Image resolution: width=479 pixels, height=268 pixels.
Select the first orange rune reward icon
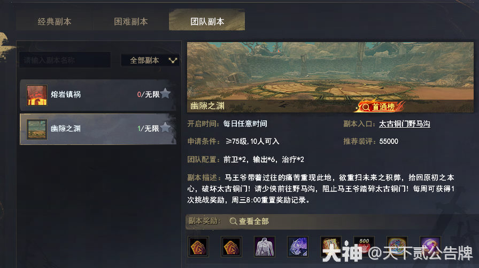click(x=198, y=246)
